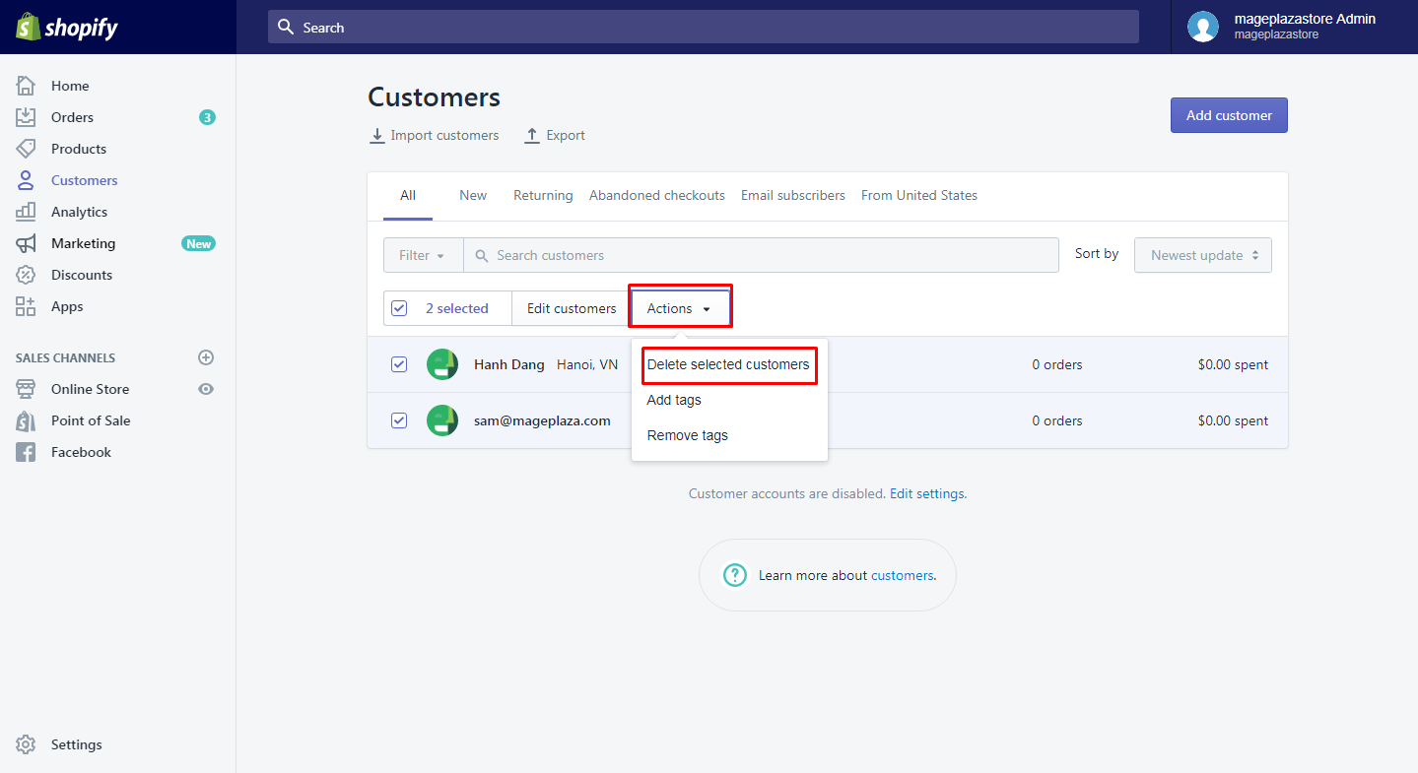Click the Facebook channel icon

point(26,452)
